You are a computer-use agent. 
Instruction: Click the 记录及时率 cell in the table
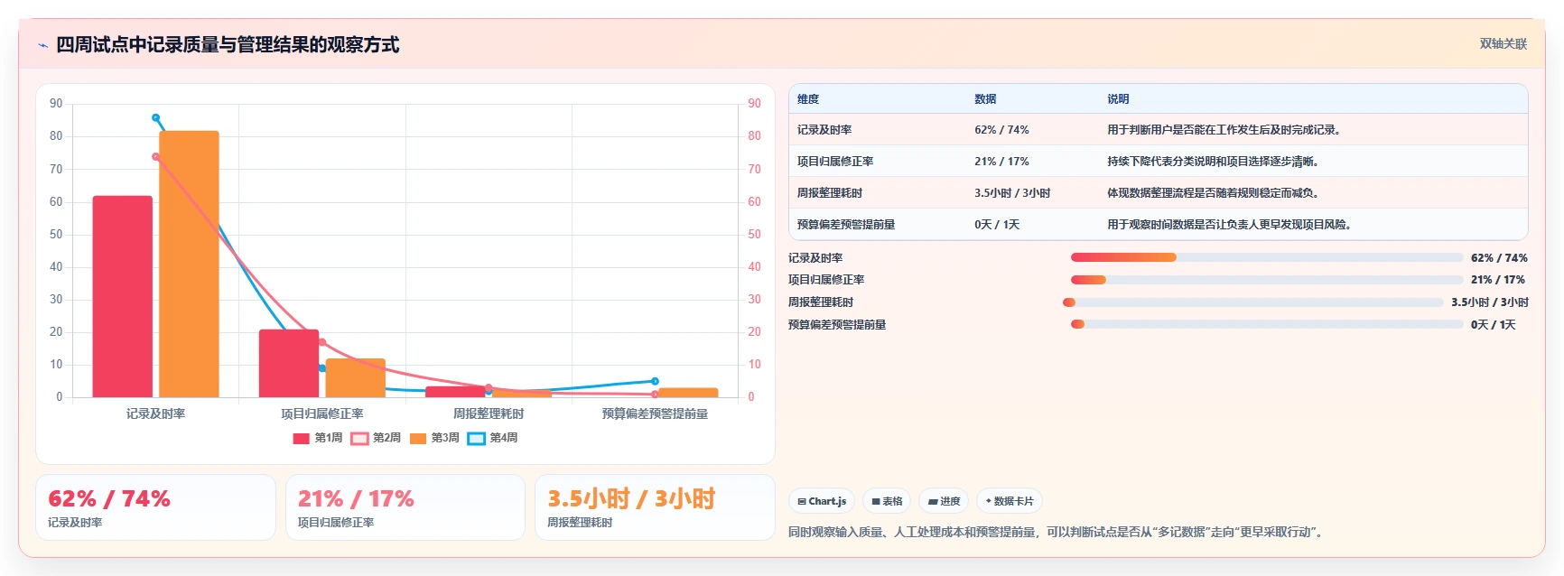(824, 130)
